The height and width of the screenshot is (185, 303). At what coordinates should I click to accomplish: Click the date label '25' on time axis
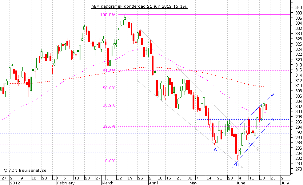[273, 178]
